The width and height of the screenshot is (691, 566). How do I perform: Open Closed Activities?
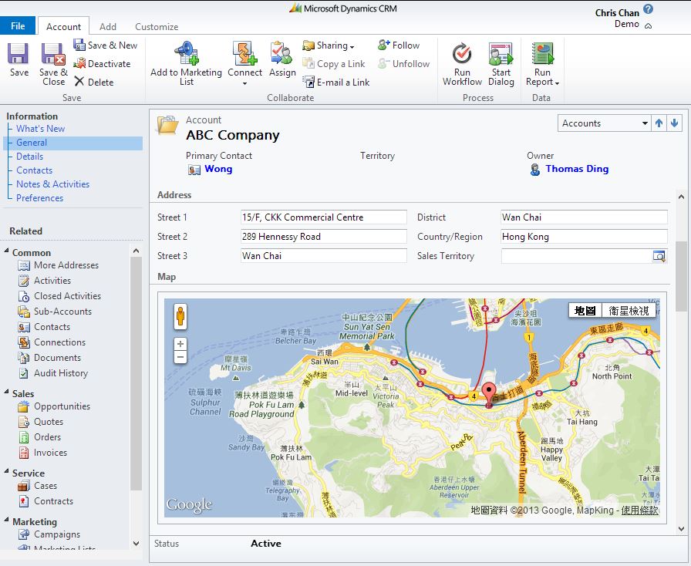[59, 296]
